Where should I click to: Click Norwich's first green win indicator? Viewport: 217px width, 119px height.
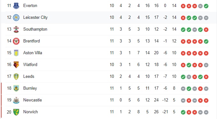pyautogui.click(x=183, y=112)
